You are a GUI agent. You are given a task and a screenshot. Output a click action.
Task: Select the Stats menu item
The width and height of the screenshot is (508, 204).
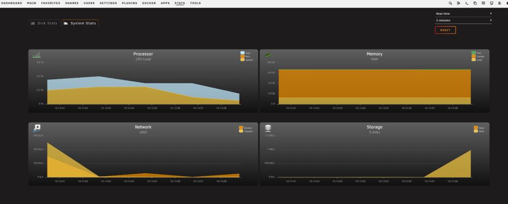tap(180, 3)
